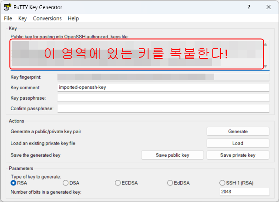The width and height of the screenshot is (279, 202).
Task: Click the Generate button
Action: coord(238,131)
